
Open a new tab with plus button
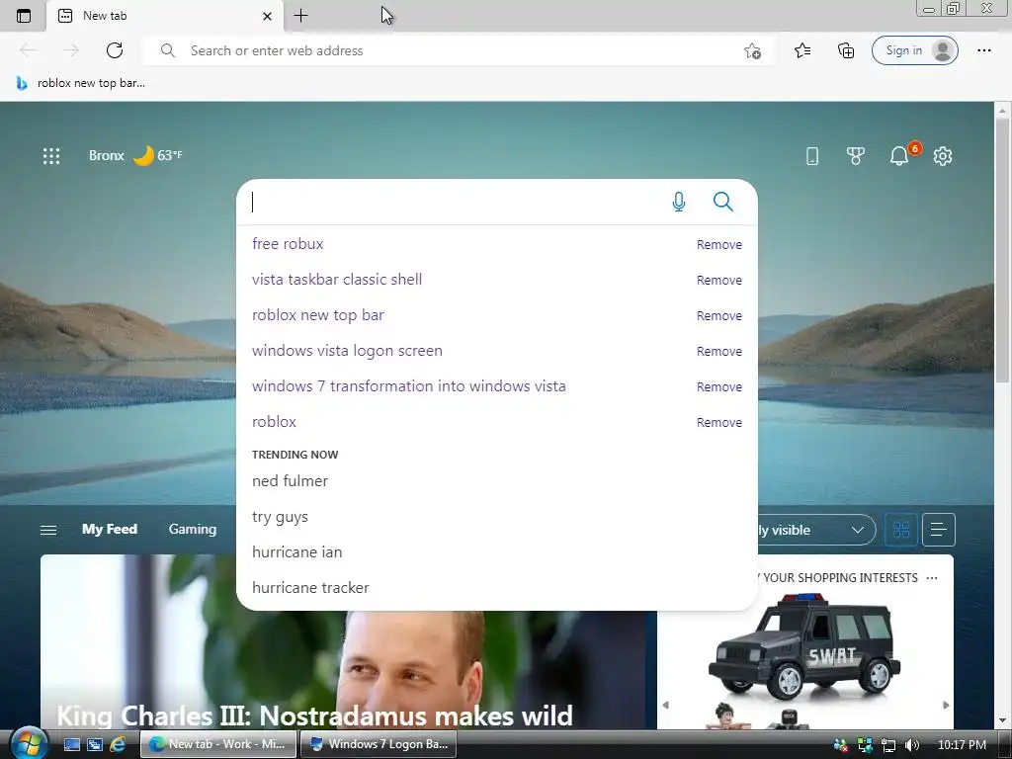(x=300, y=16)
